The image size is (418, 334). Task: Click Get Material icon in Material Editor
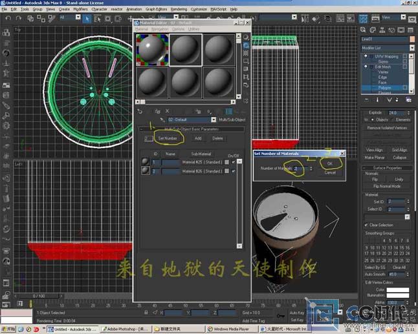point(140,112)
